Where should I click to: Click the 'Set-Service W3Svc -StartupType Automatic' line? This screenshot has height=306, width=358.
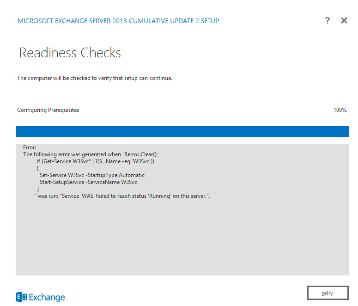tap(92, 175)
